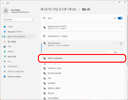
Task: Open the アプリ settings page
Action: point(19,47)
